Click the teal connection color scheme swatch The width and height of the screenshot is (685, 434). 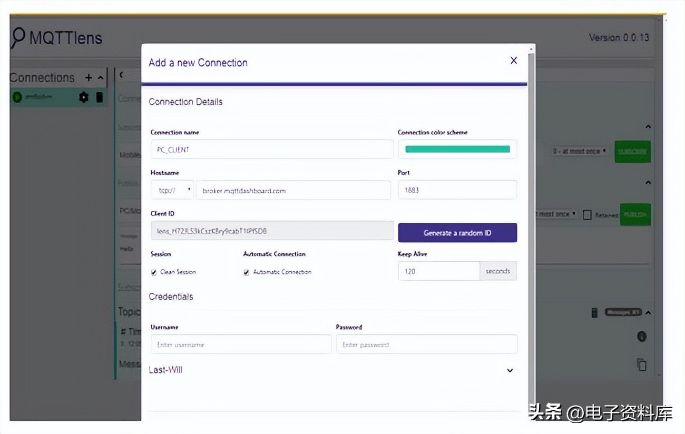457,150
